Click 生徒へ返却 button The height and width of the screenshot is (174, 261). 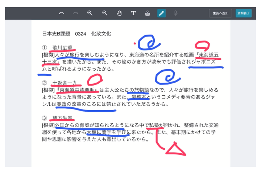pos(220,13)
